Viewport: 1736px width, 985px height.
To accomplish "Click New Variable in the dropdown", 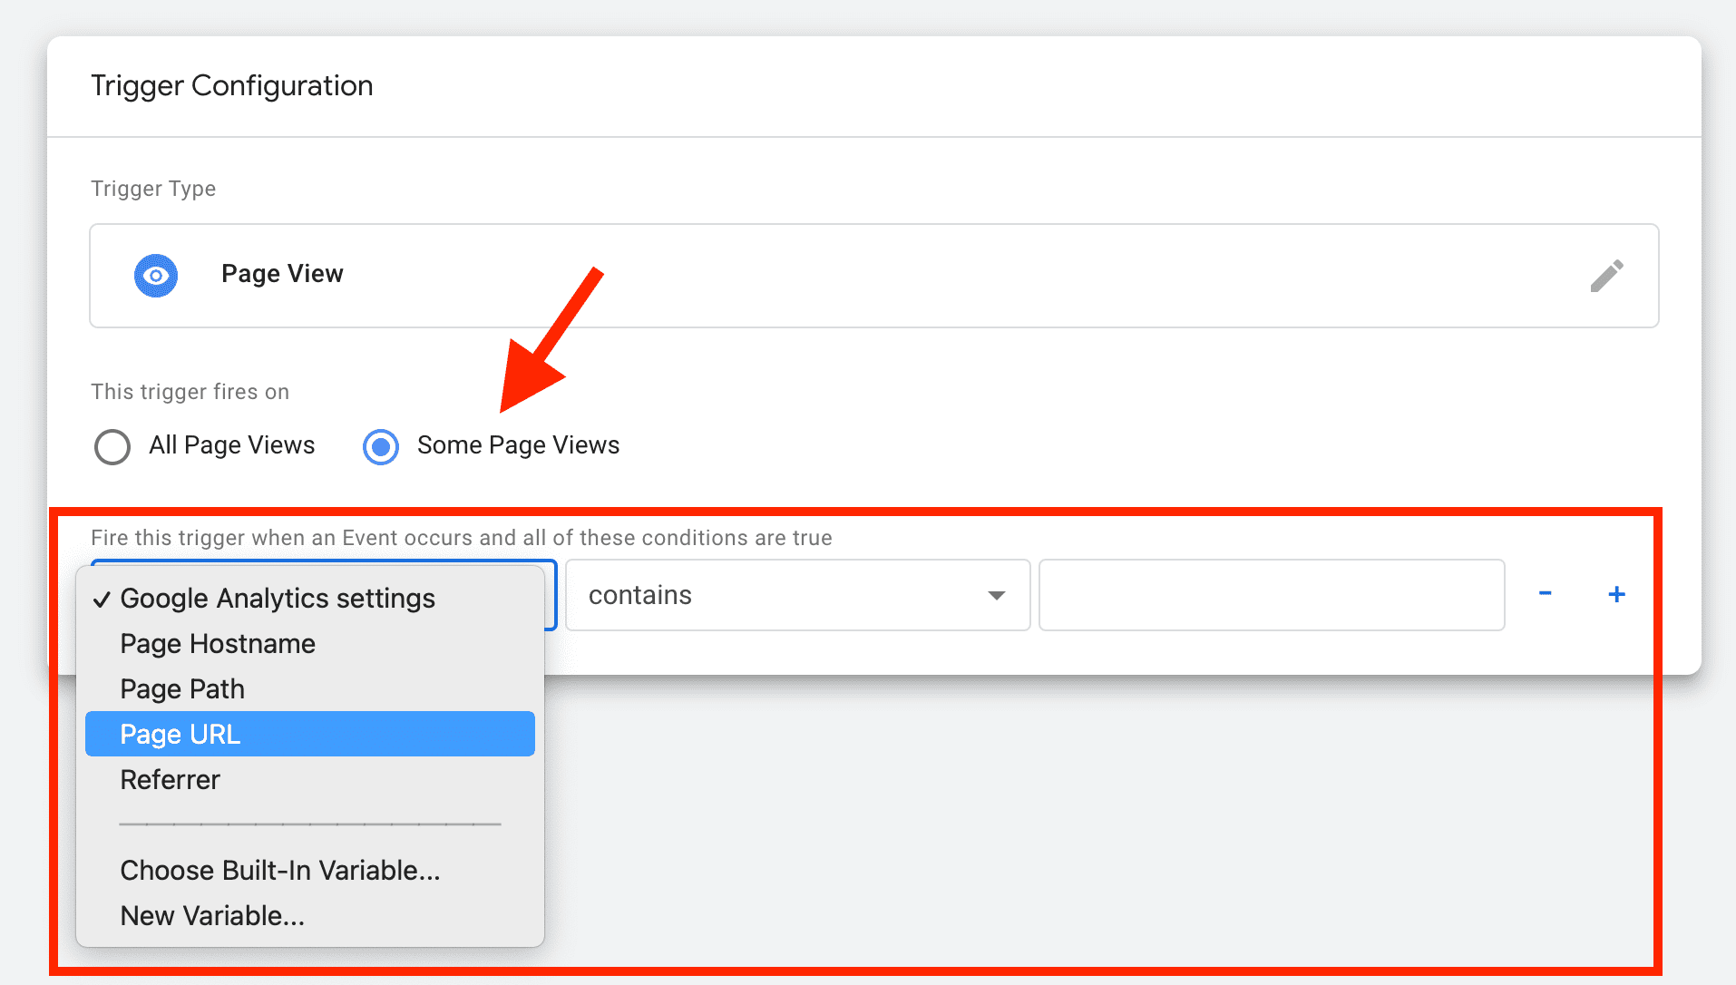I will point(212,915).
